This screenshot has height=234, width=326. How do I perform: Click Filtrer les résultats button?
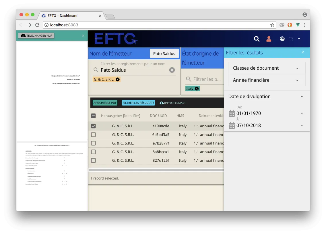pos(139,103)
